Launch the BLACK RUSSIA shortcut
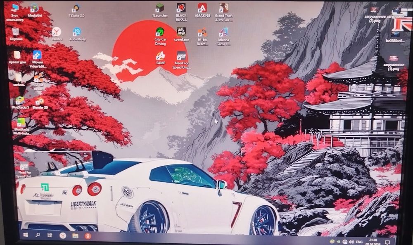The height and width of the screenshot is (245, 413). pyautogui.click(x=181, y=13)
